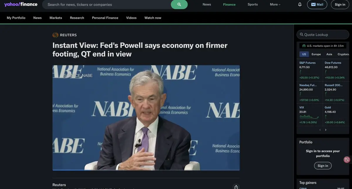352x189 pixels.
Task: Click the green search magnifier button
Action: (179, 4)
